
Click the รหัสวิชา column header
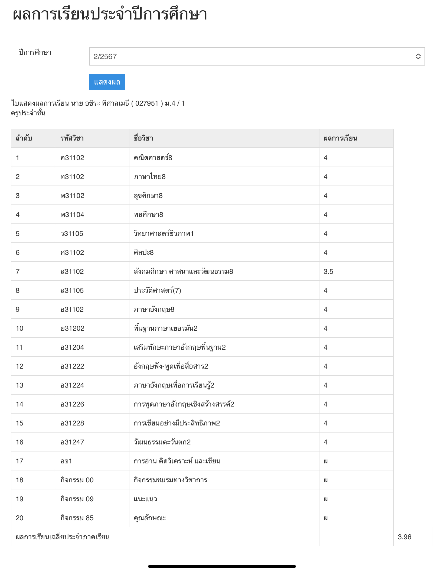tap(72, 138)
